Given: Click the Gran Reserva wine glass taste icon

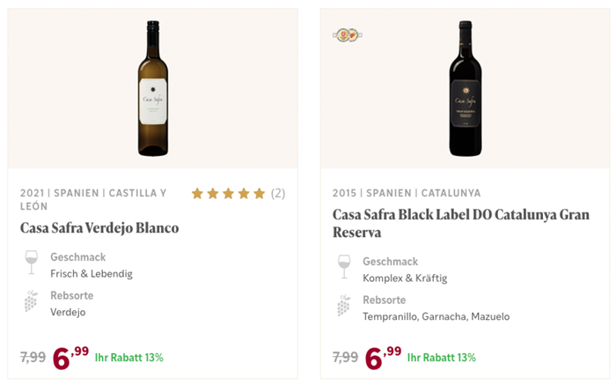Looking at the screenshot, I should click(x=344, y=267).
